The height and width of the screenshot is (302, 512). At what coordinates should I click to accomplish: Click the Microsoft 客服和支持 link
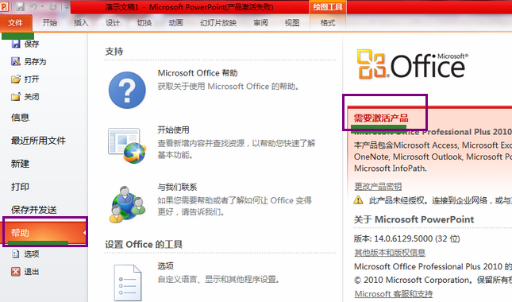point(394,294)
